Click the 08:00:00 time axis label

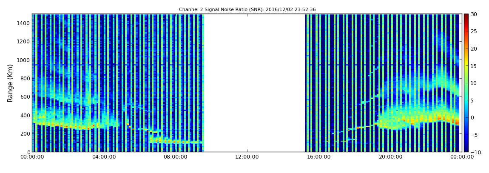tap(175, 157)
